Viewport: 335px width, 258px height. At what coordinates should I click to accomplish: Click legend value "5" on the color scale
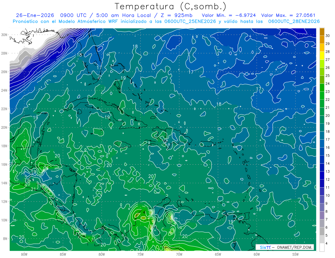tap(327, 236)
